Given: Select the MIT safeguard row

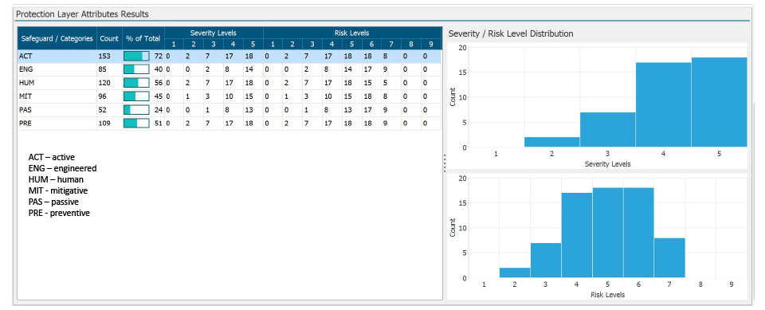Looking at the screenshot, I should click(229, 96).
